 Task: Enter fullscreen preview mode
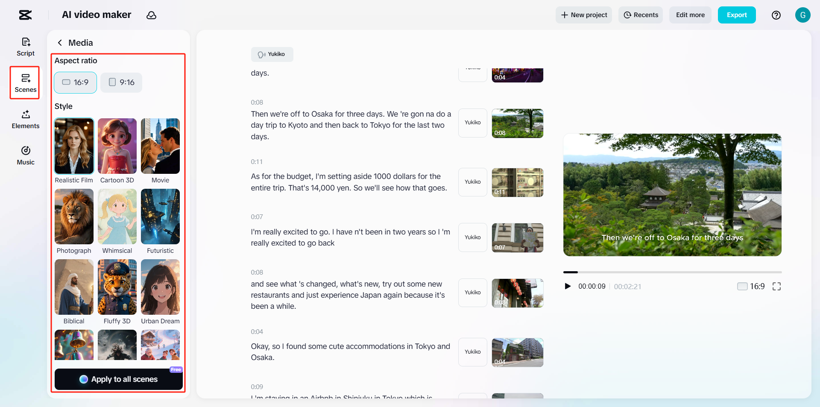tap(777, 286)
